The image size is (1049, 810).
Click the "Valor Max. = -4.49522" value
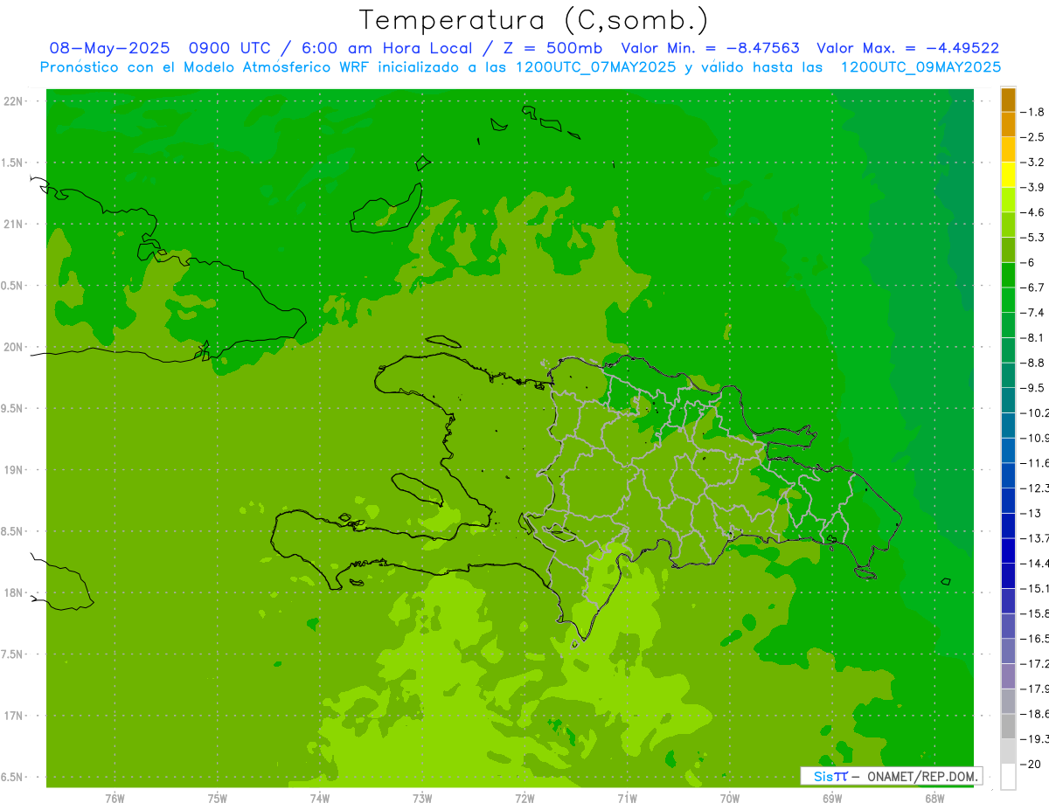[907, 48]
